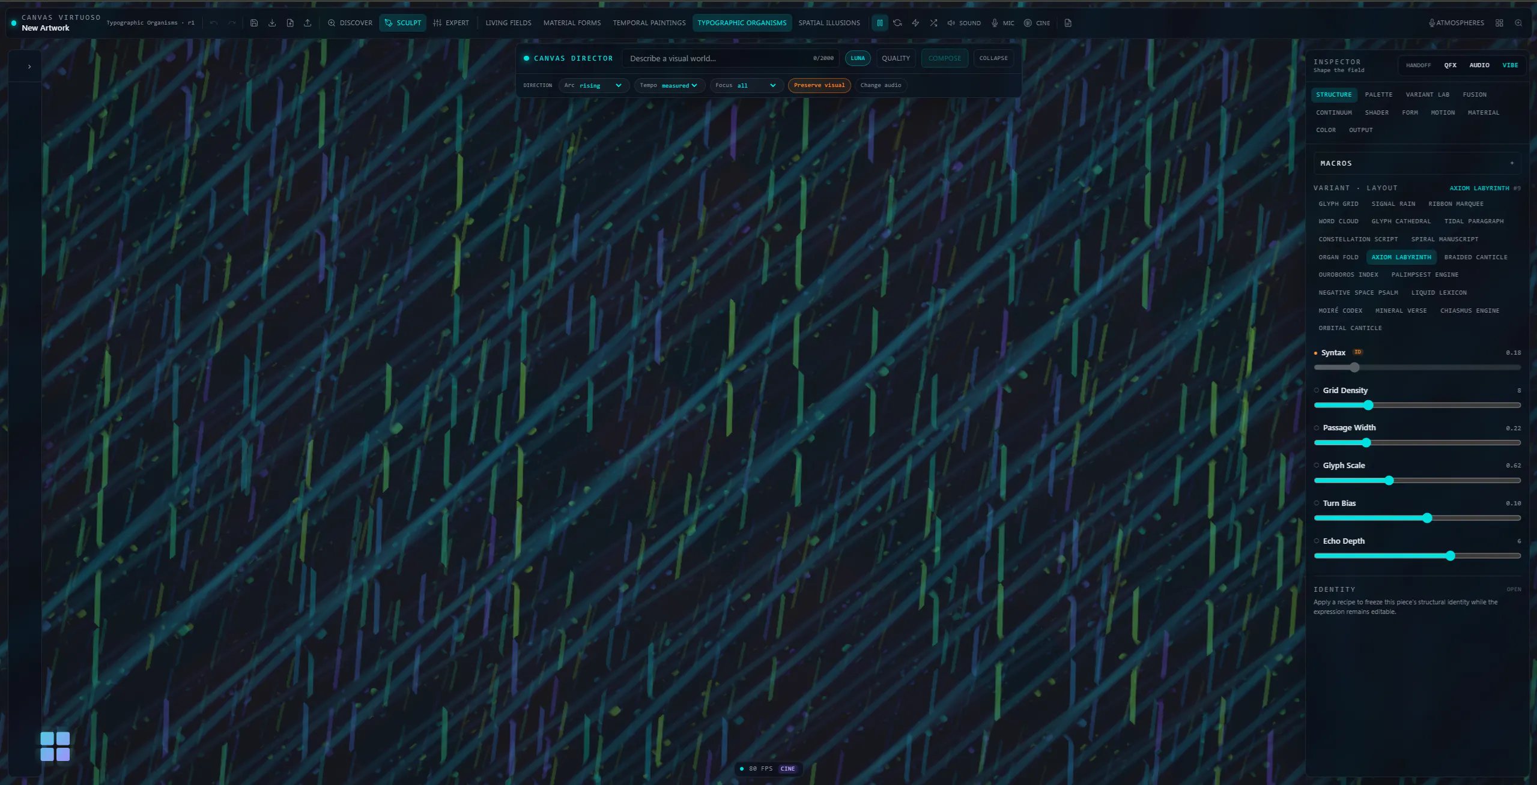Screen dimensions: 1537x785
Task: Switch to Living Fields tab
Action: [508, 23]
